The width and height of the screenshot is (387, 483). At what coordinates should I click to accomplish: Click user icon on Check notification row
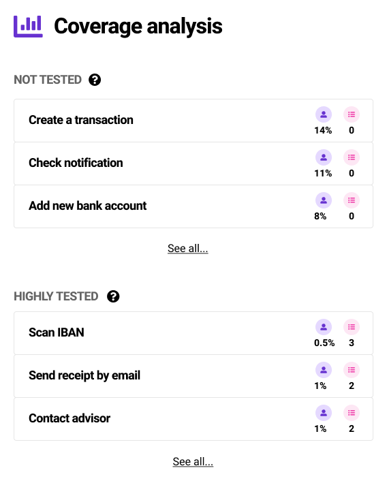pos(324,157)
